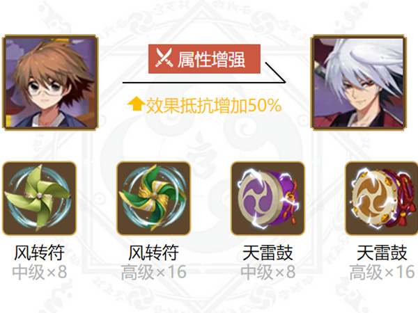Click the 中级×8 text under 天雷鼓
Viewport: 418px width, 313px height.
(268, 272)
